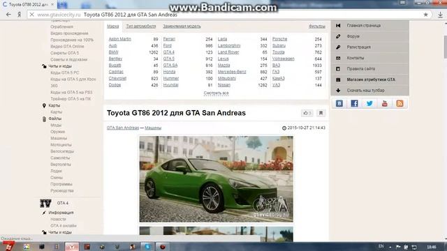The width and height of the screenshot is (447, 251).
Task: Select the Тип автомобиля filter tab
Action: click(x=141, y=26)
